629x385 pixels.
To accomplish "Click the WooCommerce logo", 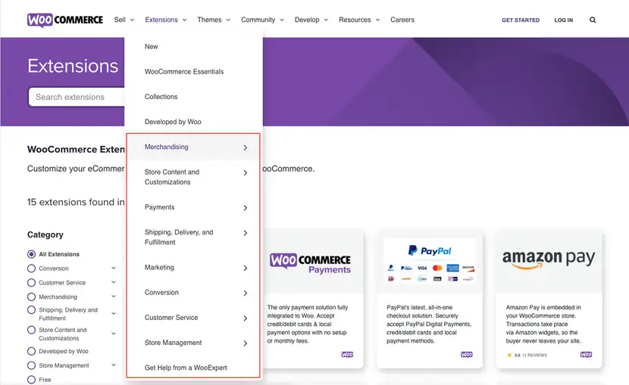I will 65,20.
